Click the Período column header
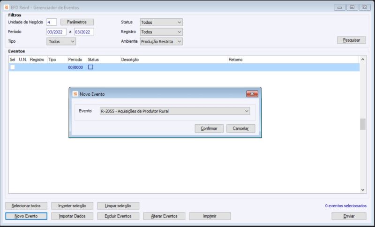 pyautogui.click(x=75, y=60)
